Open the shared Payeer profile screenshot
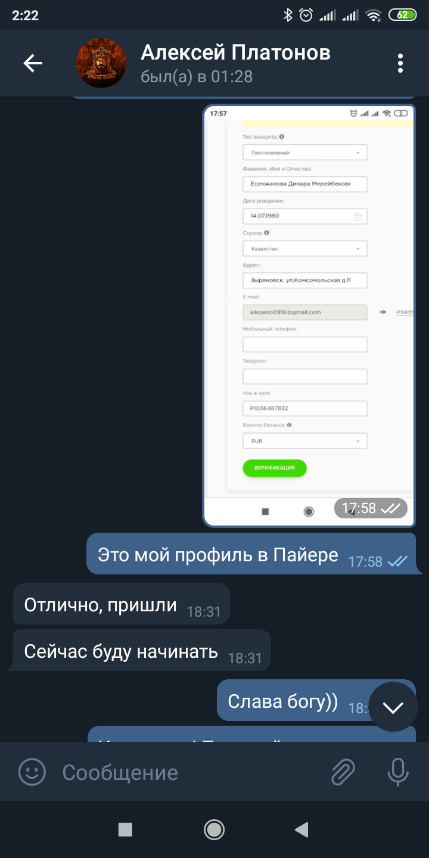Screen dimensions: 429x858 (309, 316)
